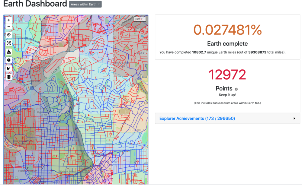Zoom in on the map
The height and width of the screenshot is (187, 302).
[9, 20]
